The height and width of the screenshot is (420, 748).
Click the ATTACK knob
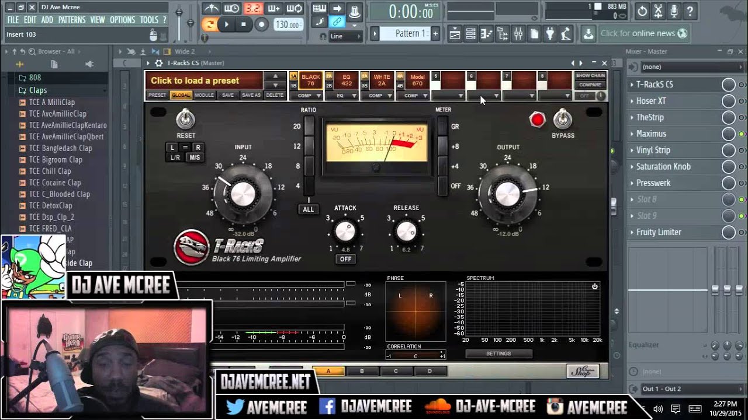[345, 232]
